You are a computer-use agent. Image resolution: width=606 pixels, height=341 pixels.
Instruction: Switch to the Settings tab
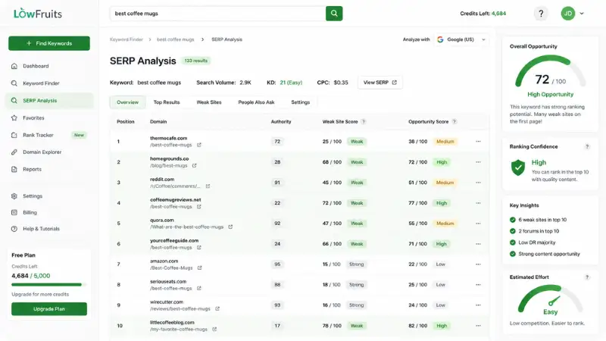300,102
